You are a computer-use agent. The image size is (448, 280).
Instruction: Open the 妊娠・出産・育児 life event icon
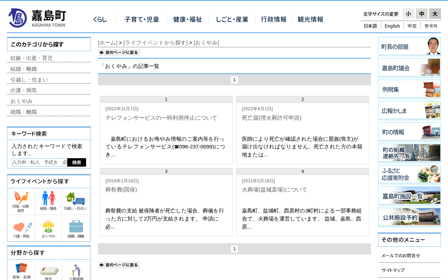[21, 202]
